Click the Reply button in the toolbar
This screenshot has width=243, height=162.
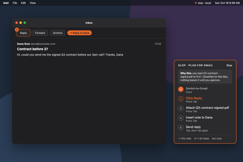[24, 33]
